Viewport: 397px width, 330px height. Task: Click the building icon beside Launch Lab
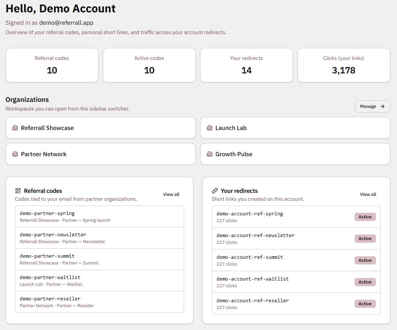[210, 128]
